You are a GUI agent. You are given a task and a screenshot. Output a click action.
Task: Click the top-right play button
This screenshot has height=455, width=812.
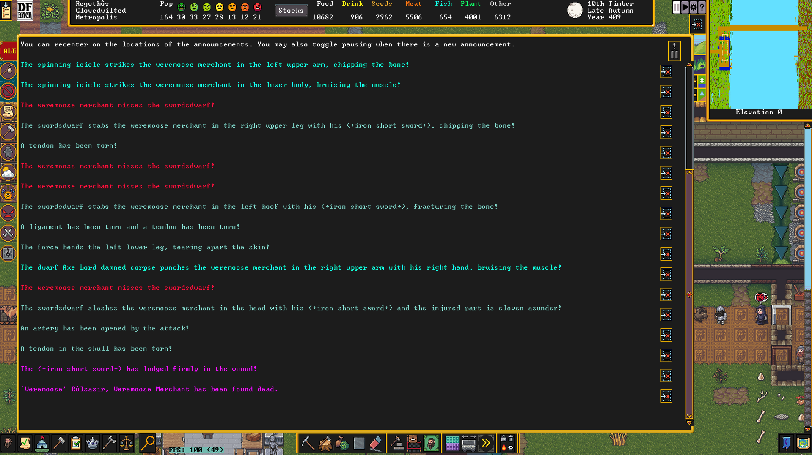tap(685, 7)
